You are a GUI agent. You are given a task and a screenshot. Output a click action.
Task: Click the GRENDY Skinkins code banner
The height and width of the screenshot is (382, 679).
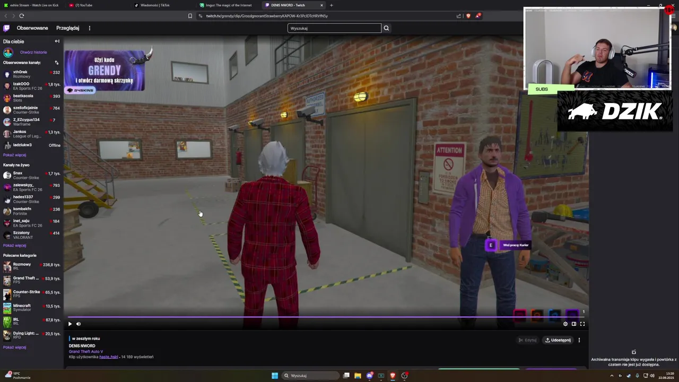105,71
